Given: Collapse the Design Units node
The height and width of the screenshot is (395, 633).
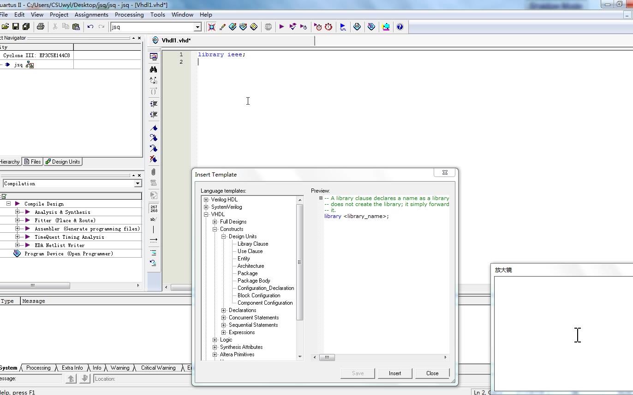Looking at the screenshot, I should 224,236.
